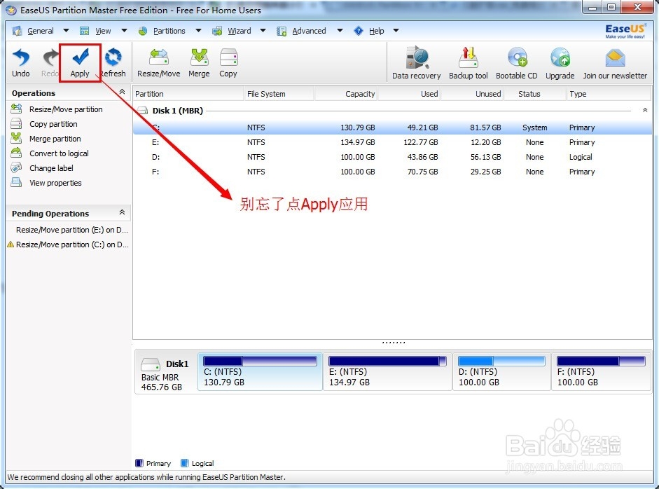Click Join our newsletter envelope icon
Screen dimensions: 659x489
[616, 58]
